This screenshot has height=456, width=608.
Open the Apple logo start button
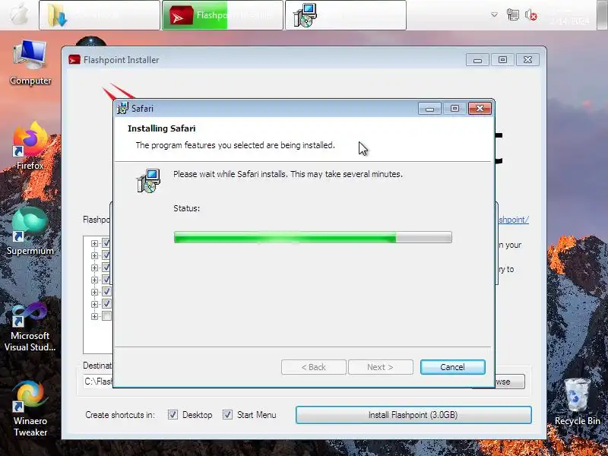click(19, 15)
